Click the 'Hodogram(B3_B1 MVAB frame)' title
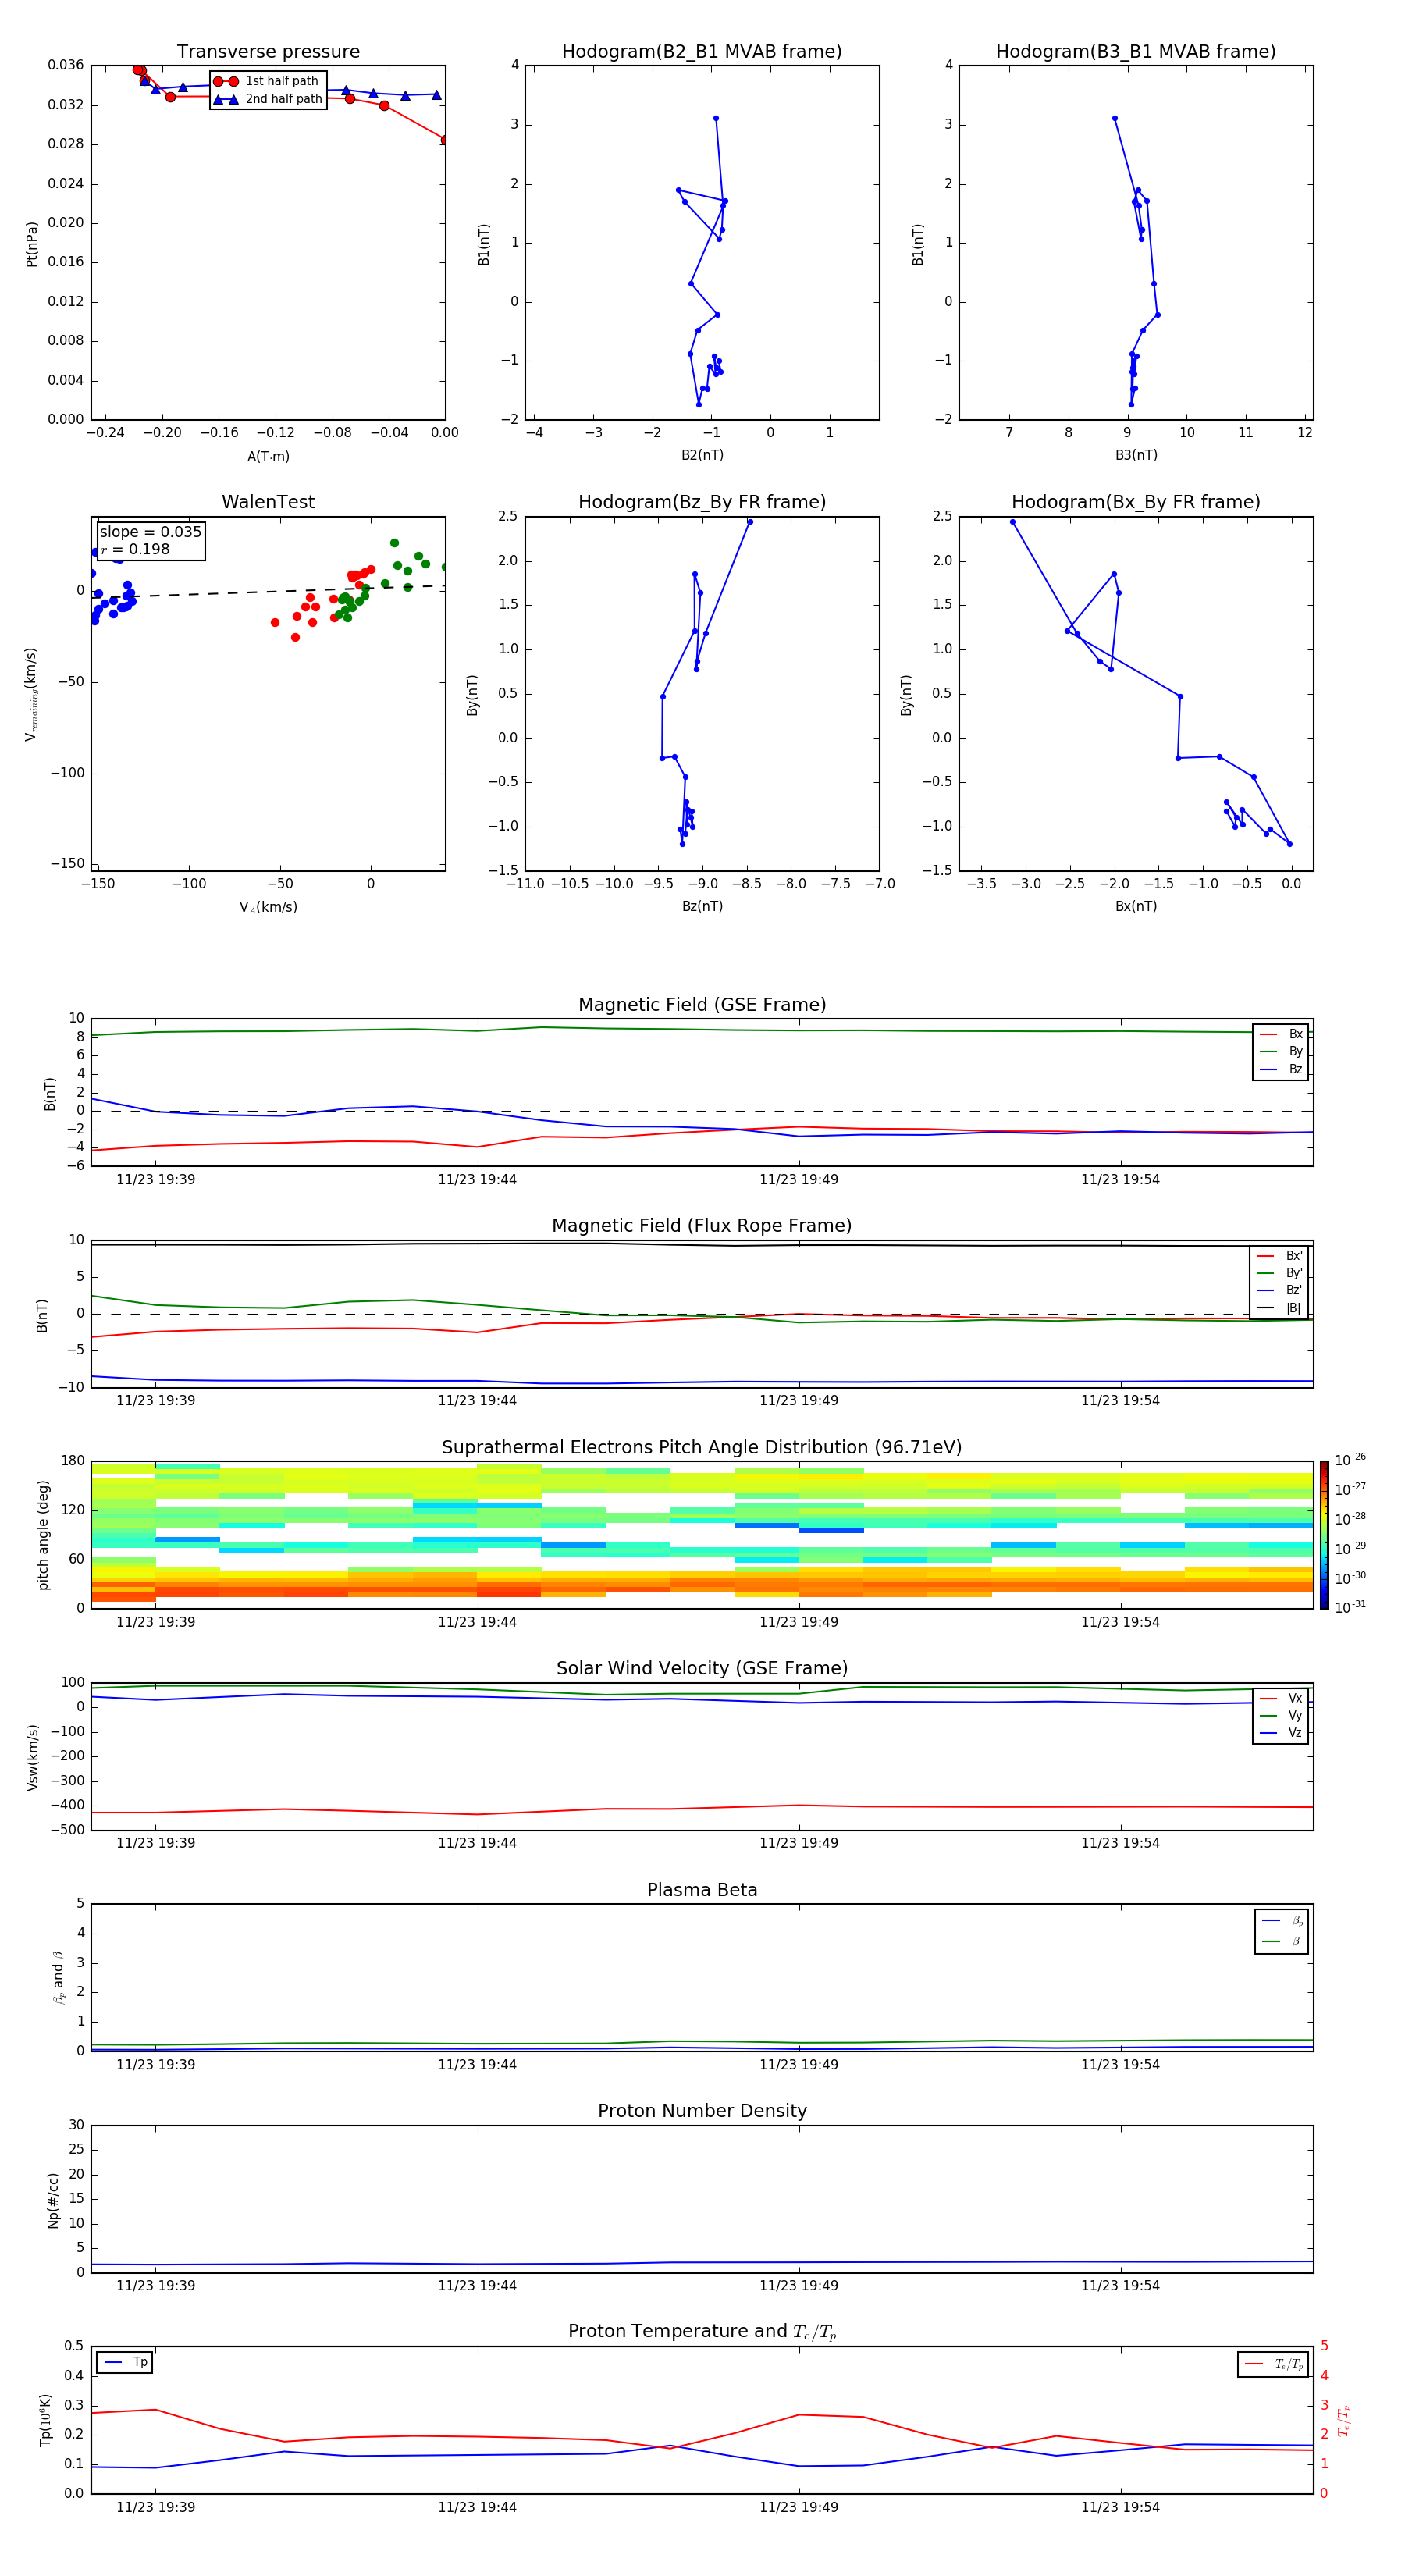This screenshot has width=1405, height=2576. click(x=1136, y=52)
